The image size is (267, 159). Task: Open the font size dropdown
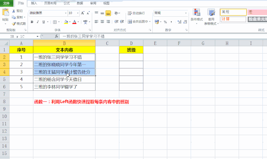point(78,13)
